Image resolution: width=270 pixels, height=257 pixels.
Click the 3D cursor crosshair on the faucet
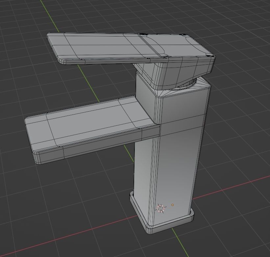[x=161, y=208]
